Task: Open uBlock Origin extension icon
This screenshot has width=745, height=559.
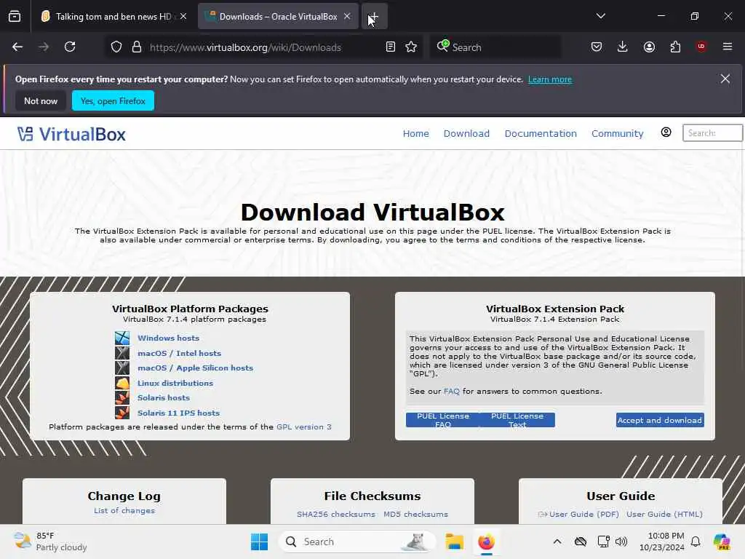Action: 701,47
